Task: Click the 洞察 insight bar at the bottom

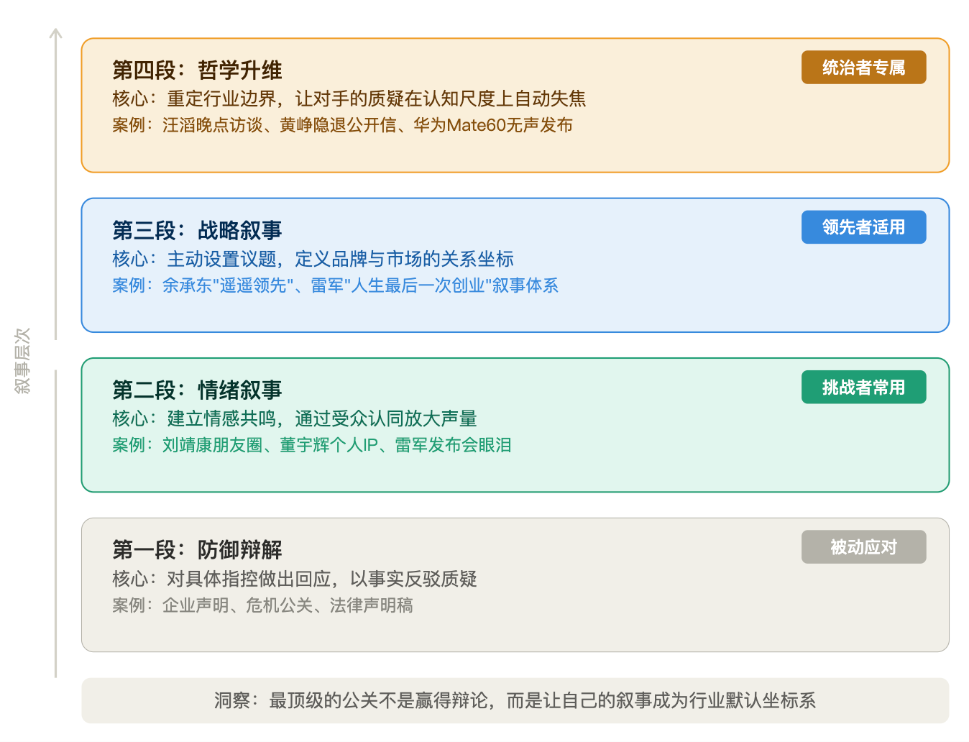Action: pyautogui.click(x=519, y=697)
